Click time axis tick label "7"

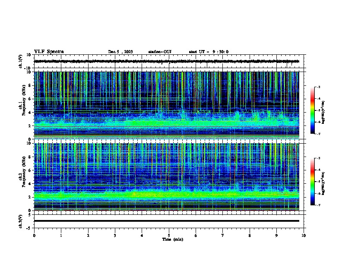(223, 236)
